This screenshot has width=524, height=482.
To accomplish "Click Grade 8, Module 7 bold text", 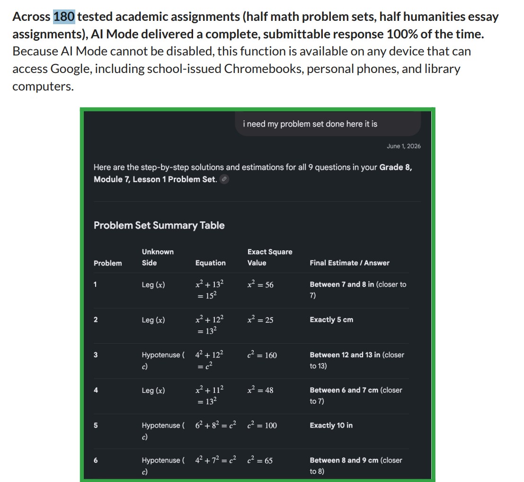I will (x=253, y=173).
